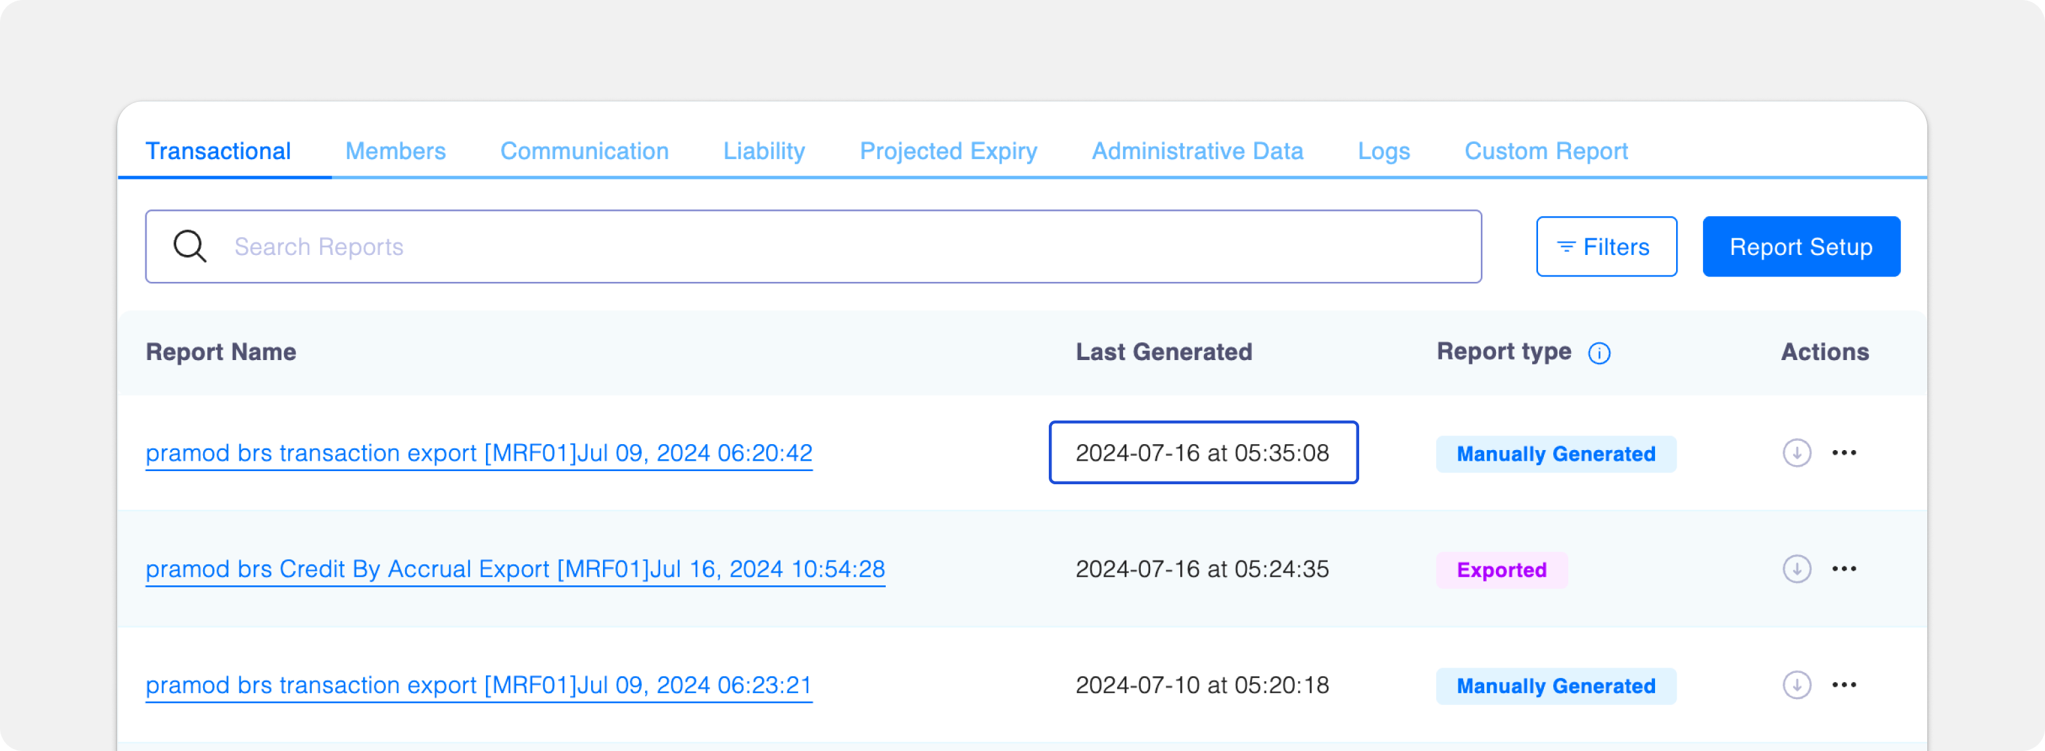This screenshot has width=2045, height=751.
Task: Select the Logs tab
Action: (1383, 150)
